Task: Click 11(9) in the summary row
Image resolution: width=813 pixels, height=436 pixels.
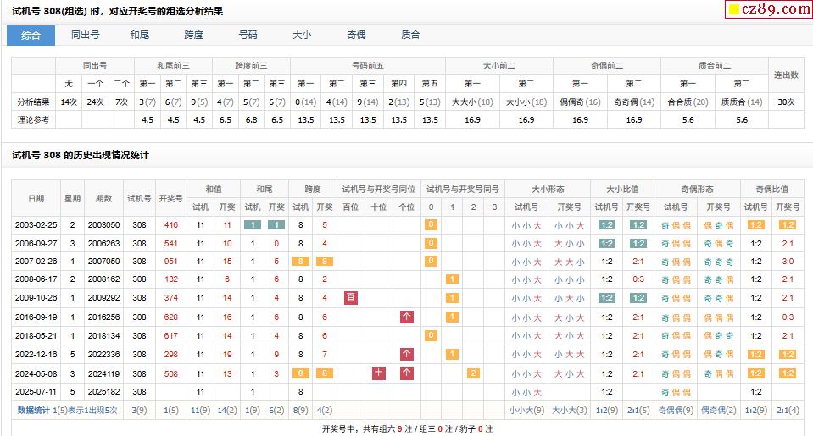Action: point(200,410)
